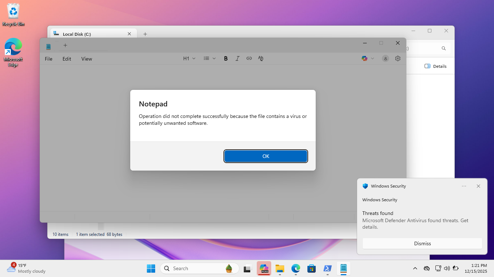Screen dimensions: 494x277
Task: Add a new Notepad tab
Action: (65, 45)
